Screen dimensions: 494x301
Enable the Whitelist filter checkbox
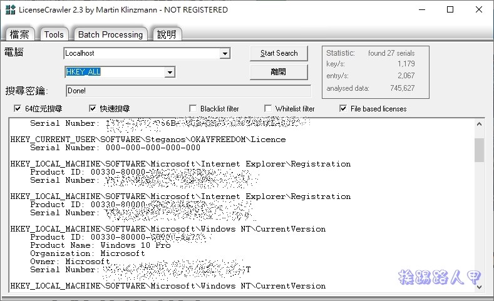268,109
